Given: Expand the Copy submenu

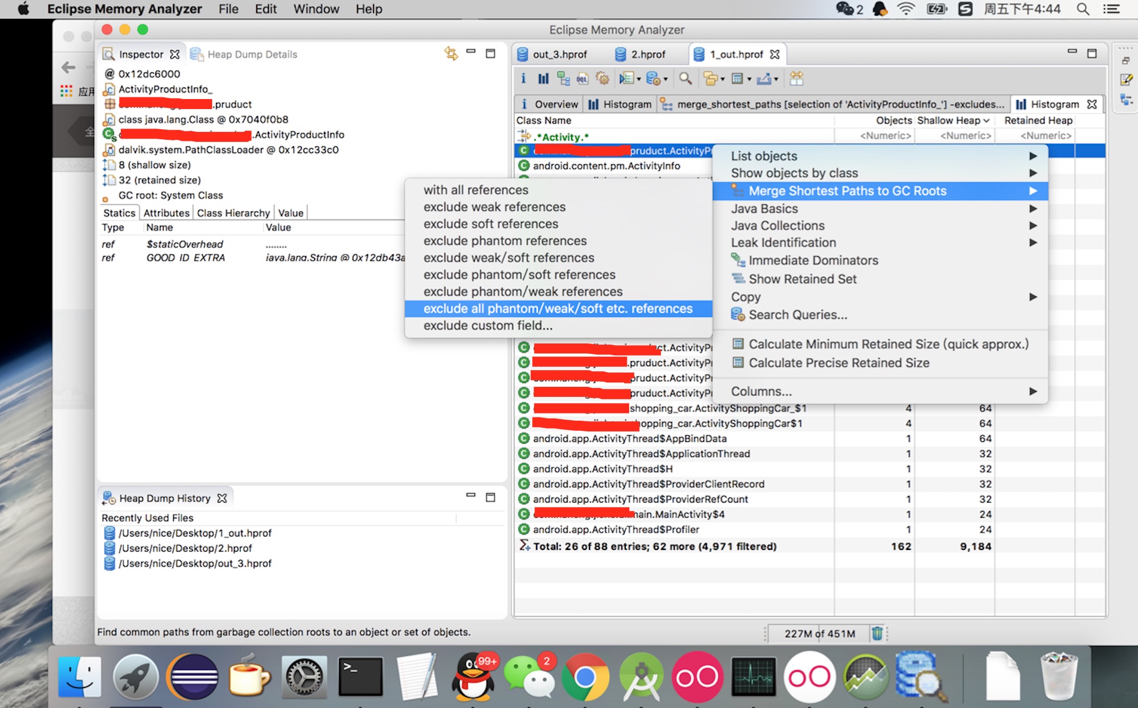Looking at the screenshot, I should pos(880,297).
